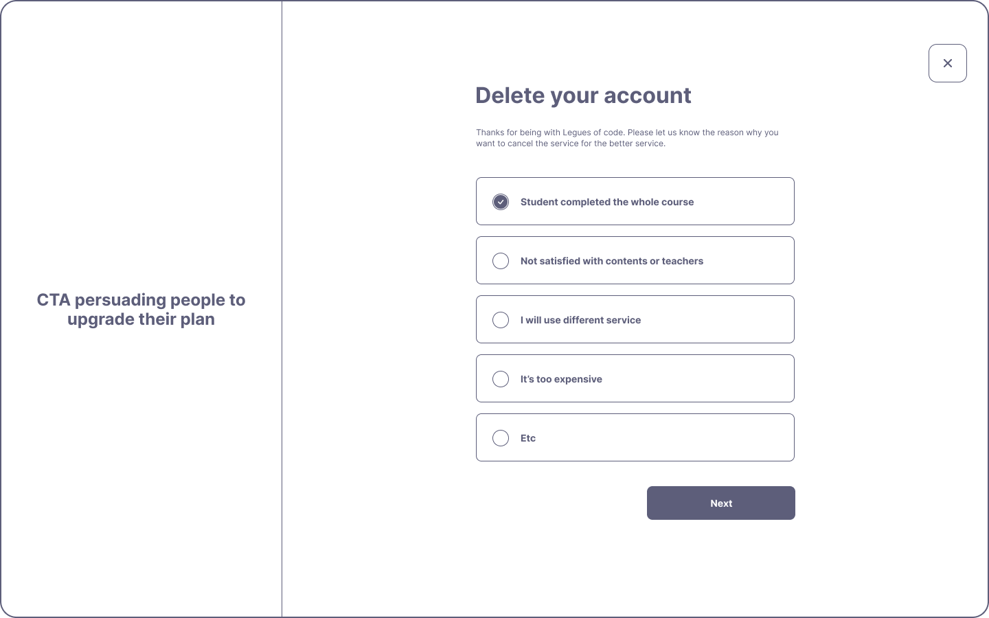The width and height of the screenshot is (989, 618).
Task: Click the "upgrade their plan" text line
Action: [x=141, y=319]
